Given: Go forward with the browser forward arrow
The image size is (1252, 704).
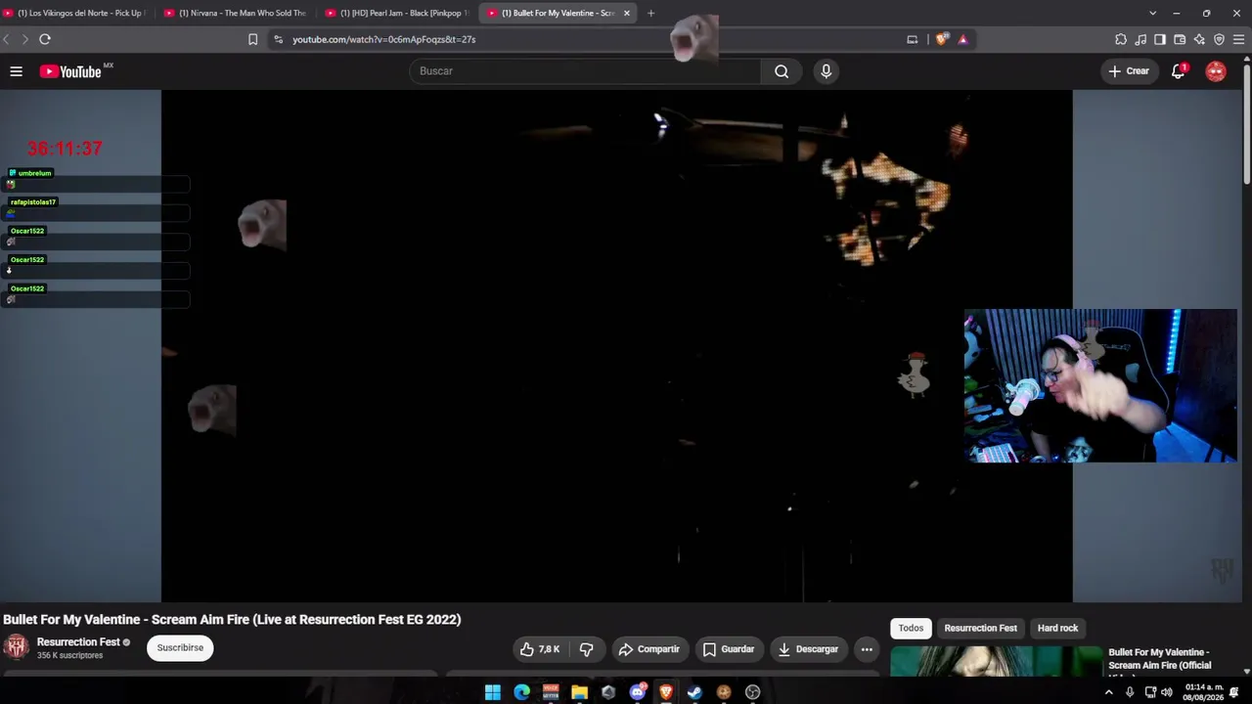Looking at the screenshot, I should coord(24,39).
